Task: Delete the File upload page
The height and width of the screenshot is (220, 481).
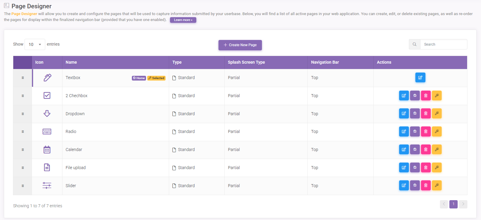Action: 426,168
